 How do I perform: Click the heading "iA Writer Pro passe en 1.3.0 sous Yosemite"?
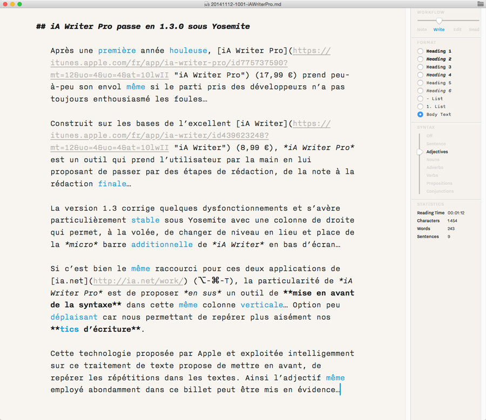(x=150, y=26)
